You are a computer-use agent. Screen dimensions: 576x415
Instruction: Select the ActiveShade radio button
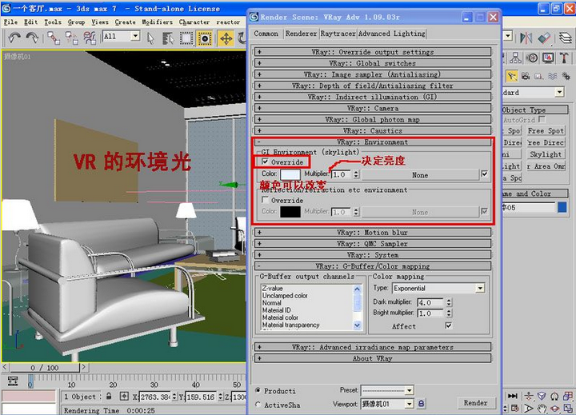[258, 405]
